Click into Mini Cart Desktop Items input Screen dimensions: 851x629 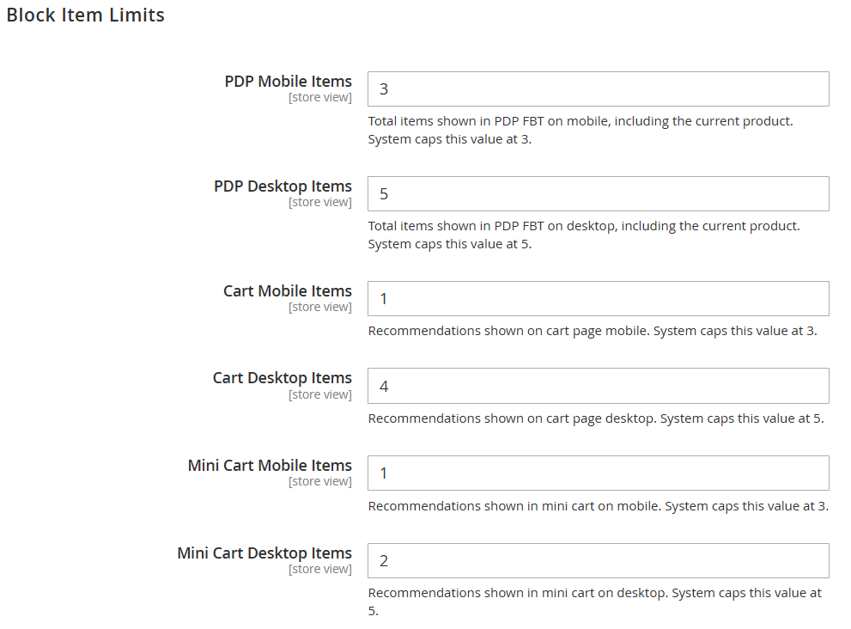[598, 560]
